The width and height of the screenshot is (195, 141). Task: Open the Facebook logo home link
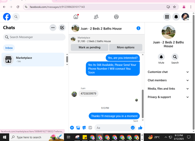[x=7, y=17]
